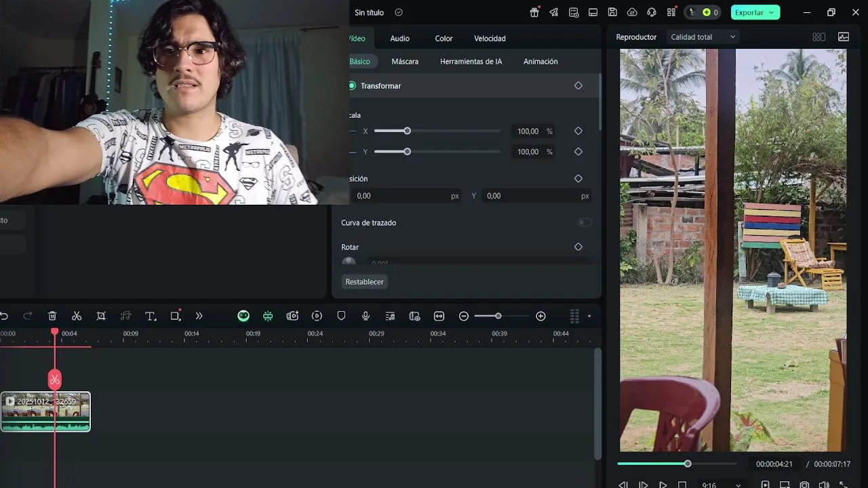Select the 20251012 video clip on timeline

[x=45, y=411]
